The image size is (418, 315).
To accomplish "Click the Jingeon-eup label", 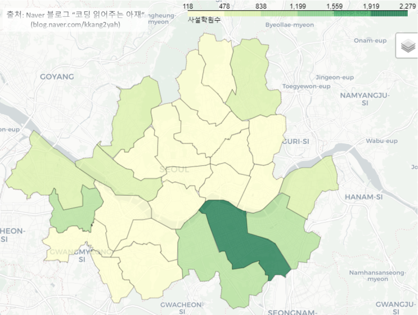I will coord(335,77).
